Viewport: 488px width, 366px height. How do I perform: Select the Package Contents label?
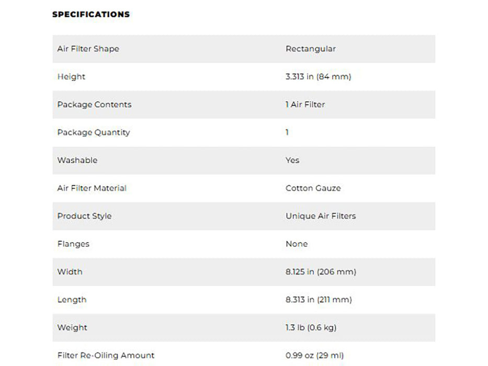(94, 105)
